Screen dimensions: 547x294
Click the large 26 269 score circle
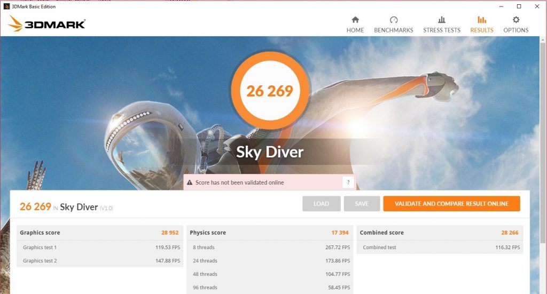point(270,91)
